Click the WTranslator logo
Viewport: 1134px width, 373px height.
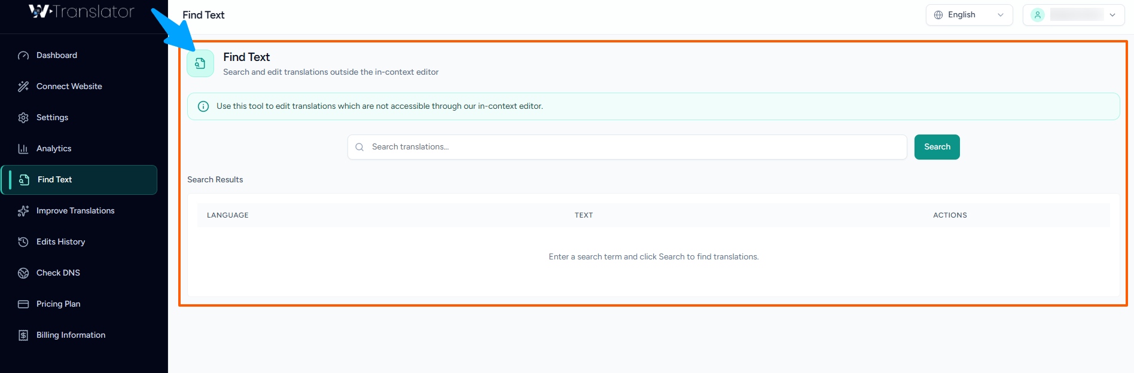[81, 11]
